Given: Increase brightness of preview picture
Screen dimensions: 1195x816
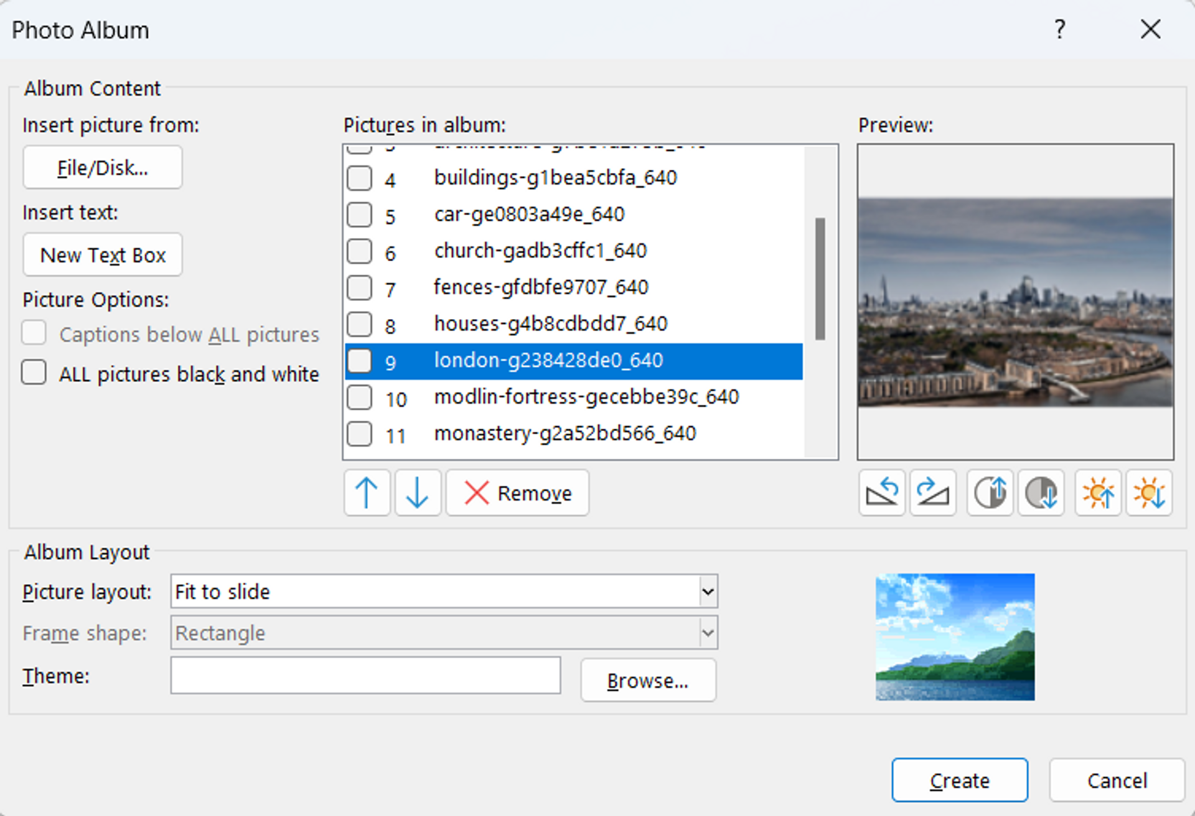Looking at the screenshot, I should coord(1098,493).
